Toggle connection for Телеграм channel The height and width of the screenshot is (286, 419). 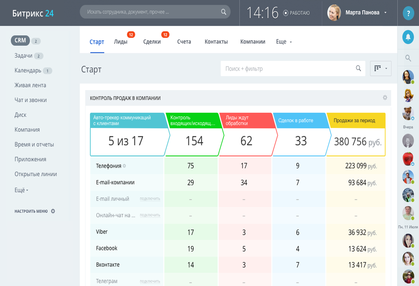point(150,281)
